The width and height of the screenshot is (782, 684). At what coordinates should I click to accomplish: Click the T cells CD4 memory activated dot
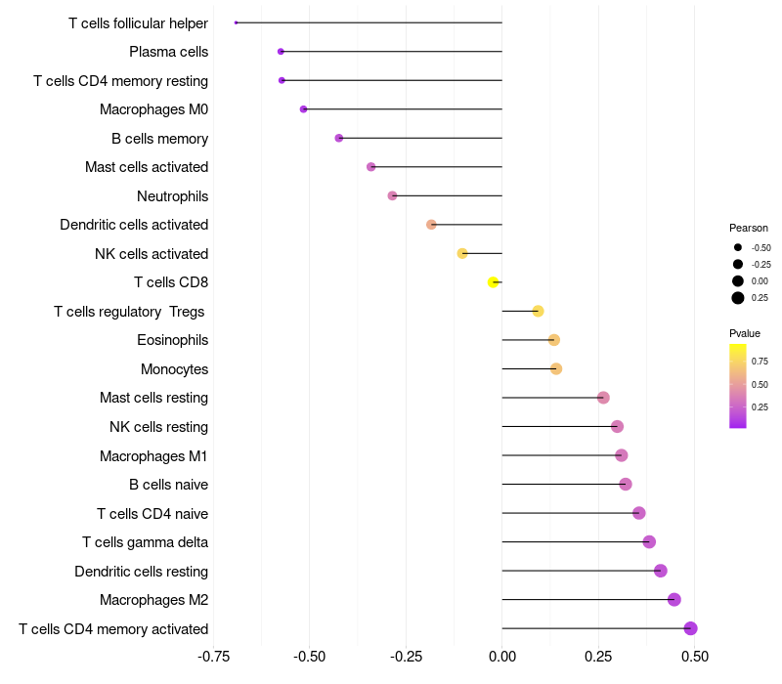coord(691,628)
